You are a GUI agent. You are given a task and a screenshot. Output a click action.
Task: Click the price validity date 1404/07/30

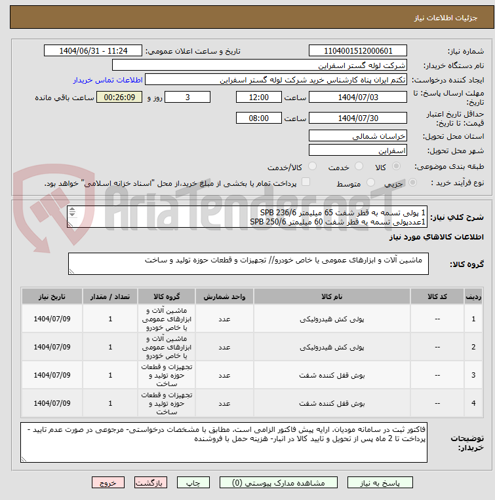[358, 118]
